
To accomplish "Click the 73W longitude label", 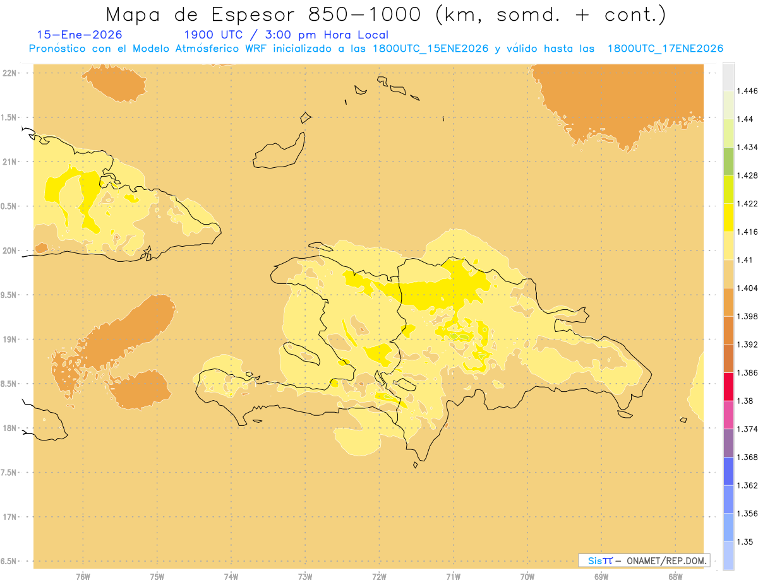I will pos(305,577).
